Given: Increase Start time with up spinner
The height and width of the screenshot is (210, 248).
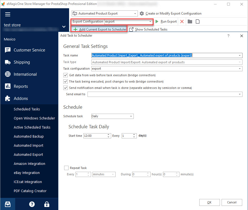Looking at the screenshot, I should click(x=108, y=135).
